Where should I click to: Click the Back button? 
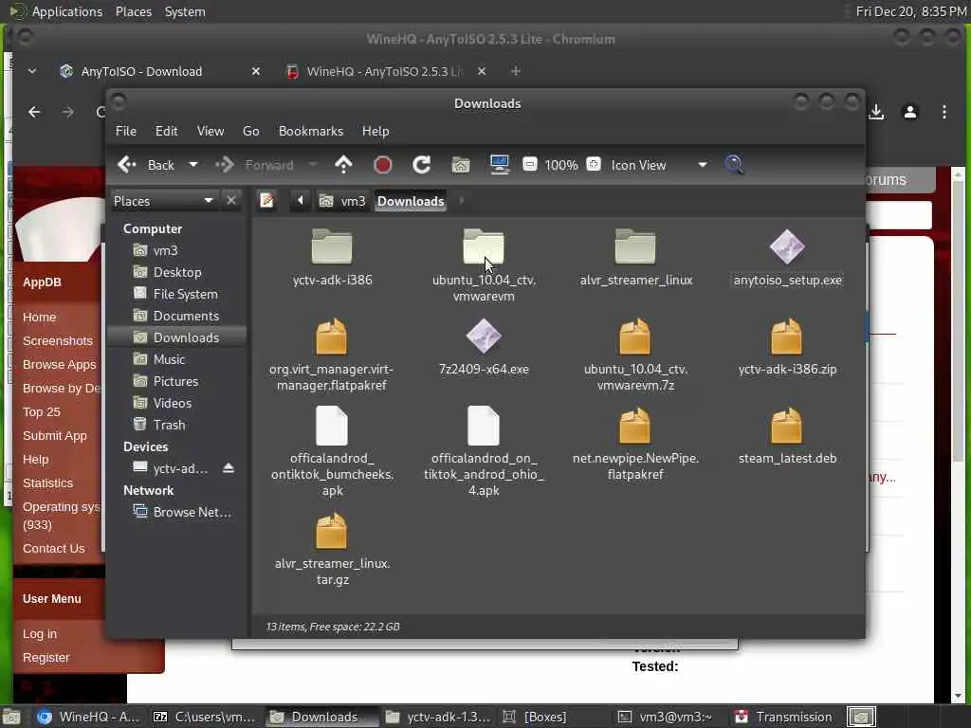[x=146, y=165]
